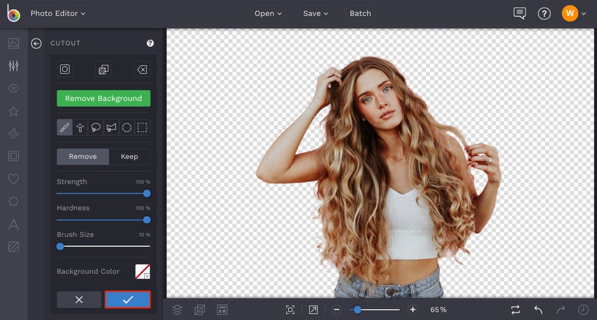Select the lasso cutout tool
The height and width of the screenshot is (320, 597).
[95, 127]
